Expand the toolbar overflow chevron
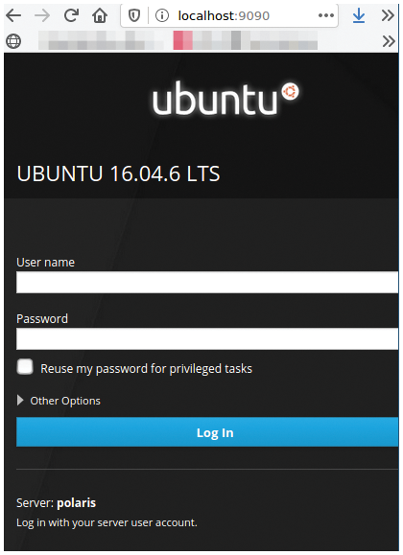Image resolution: width=403 pixels, height=555 pixels. pos(388,15)
